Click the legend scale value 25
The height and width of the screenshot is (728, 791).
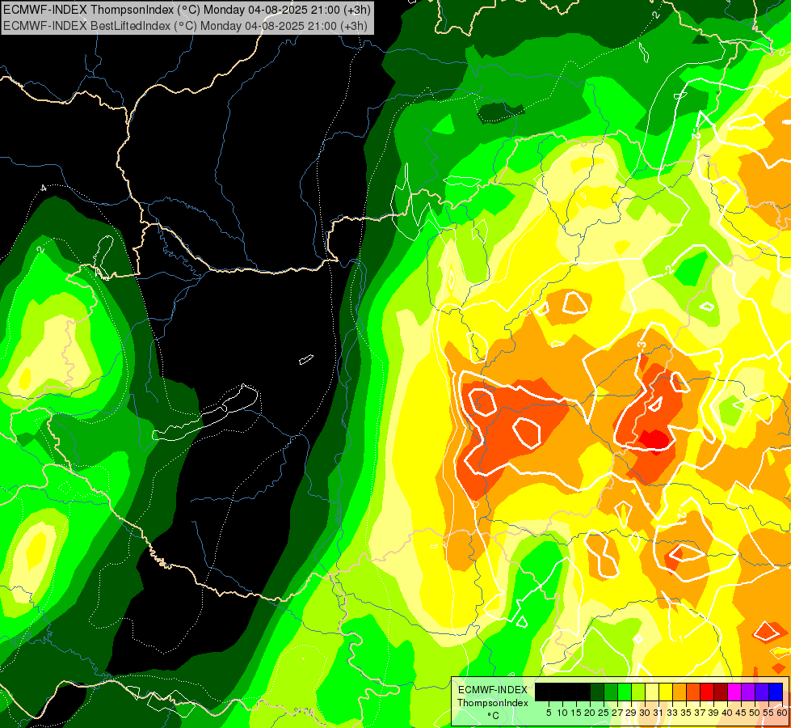604,713
